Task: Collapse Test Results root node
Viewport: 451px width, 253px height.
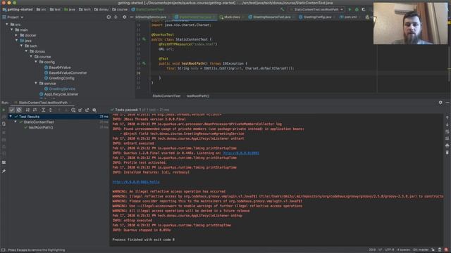Action: point(11,117)
